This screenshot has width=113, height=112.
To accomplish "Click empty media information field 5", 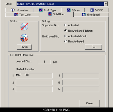I will 81,83.
